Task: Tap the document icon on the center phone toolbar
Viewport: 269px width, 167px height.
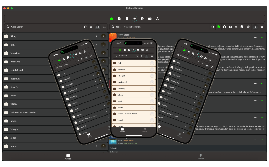Action: 125,50
